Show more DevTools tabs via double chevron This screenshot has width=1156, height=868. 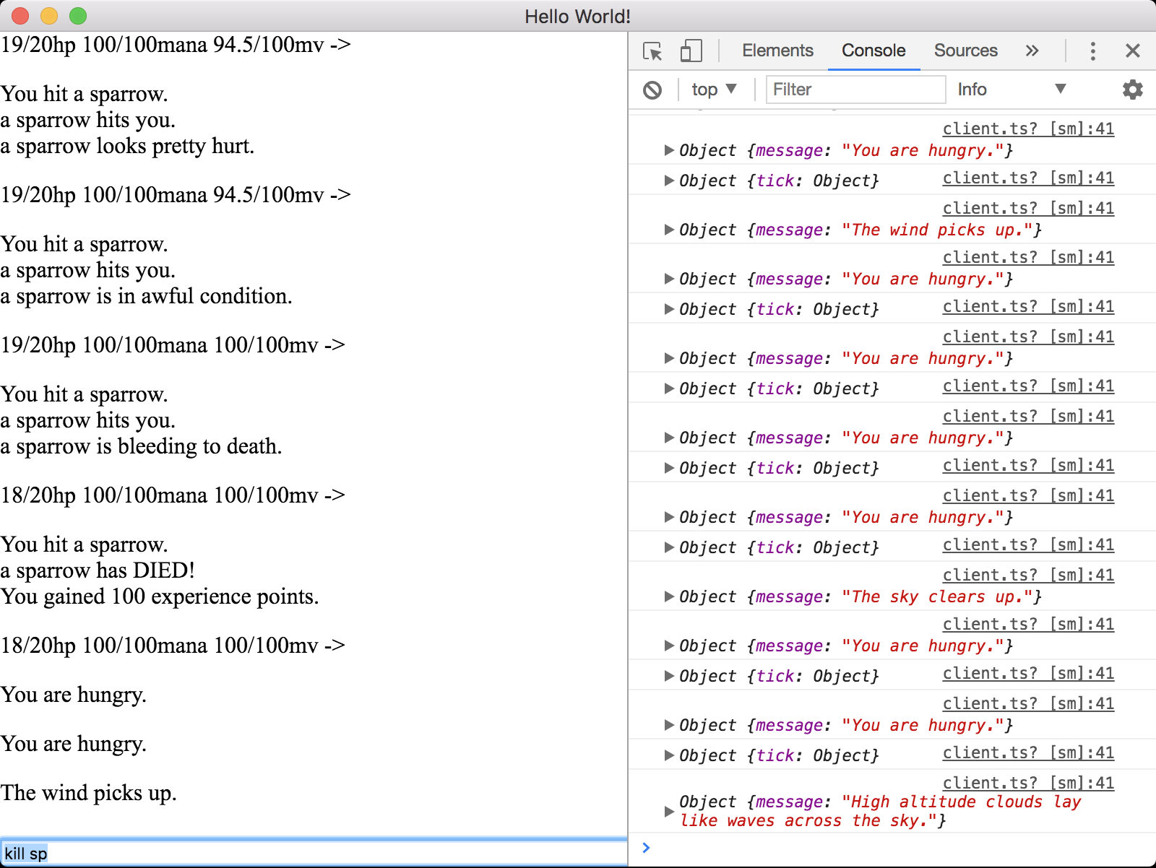(x=1032, y=51)
